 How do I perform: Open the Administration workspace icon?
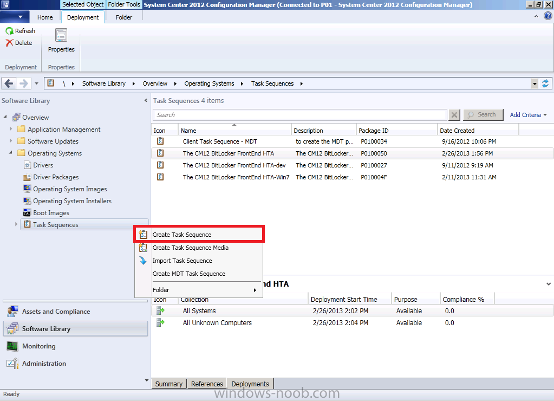click(12, 363)
